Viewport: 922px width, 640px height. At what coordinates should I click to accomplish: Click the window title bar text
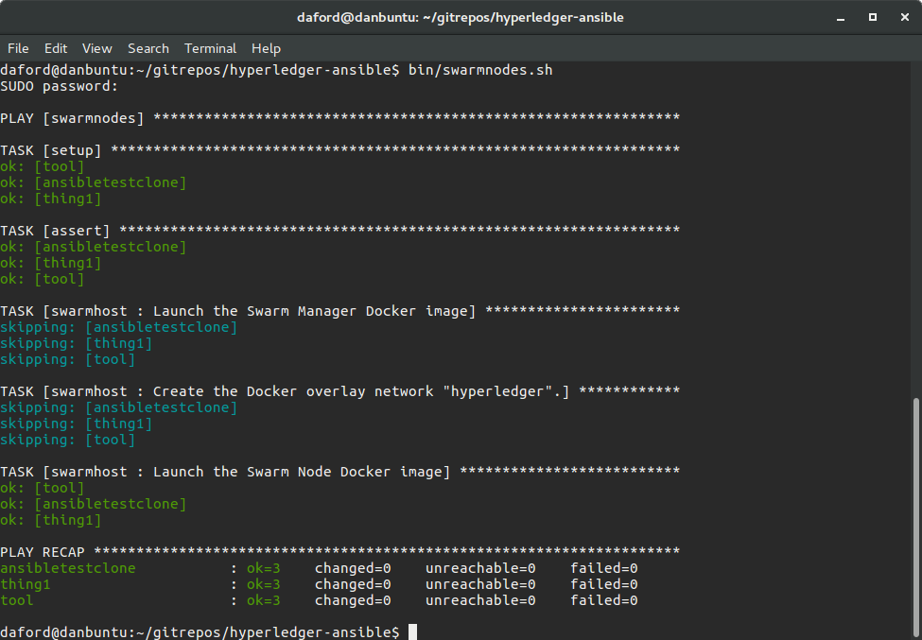(x=461, y=18)
